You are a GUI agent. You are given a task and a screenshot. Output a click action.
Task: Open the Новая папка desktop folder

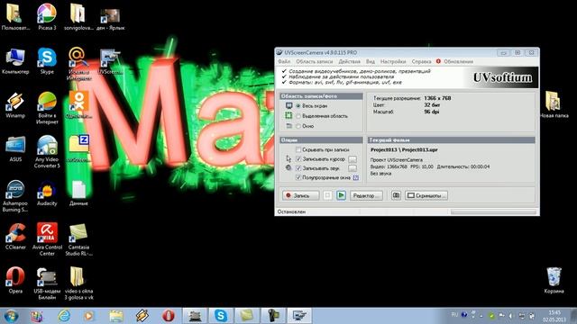[554, 104]
